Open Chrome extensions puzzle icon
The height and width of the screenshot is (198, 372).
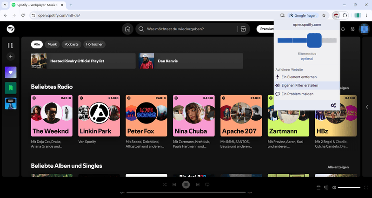point(345,15)
